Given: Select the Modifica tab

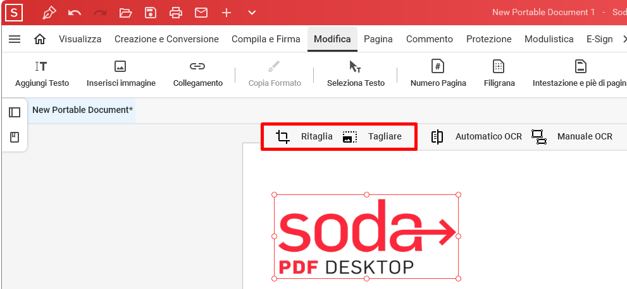Looking at the screenshot, I should click(x=332, y=39).
